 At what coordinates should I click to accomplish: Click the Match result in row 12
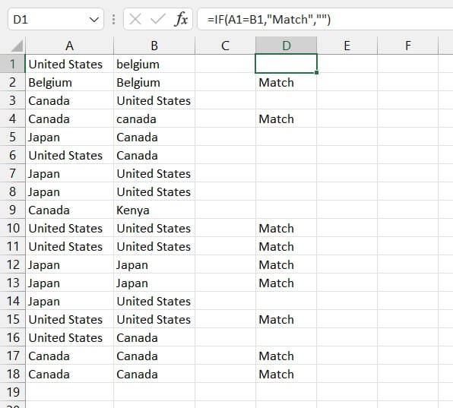pos(286,264)
